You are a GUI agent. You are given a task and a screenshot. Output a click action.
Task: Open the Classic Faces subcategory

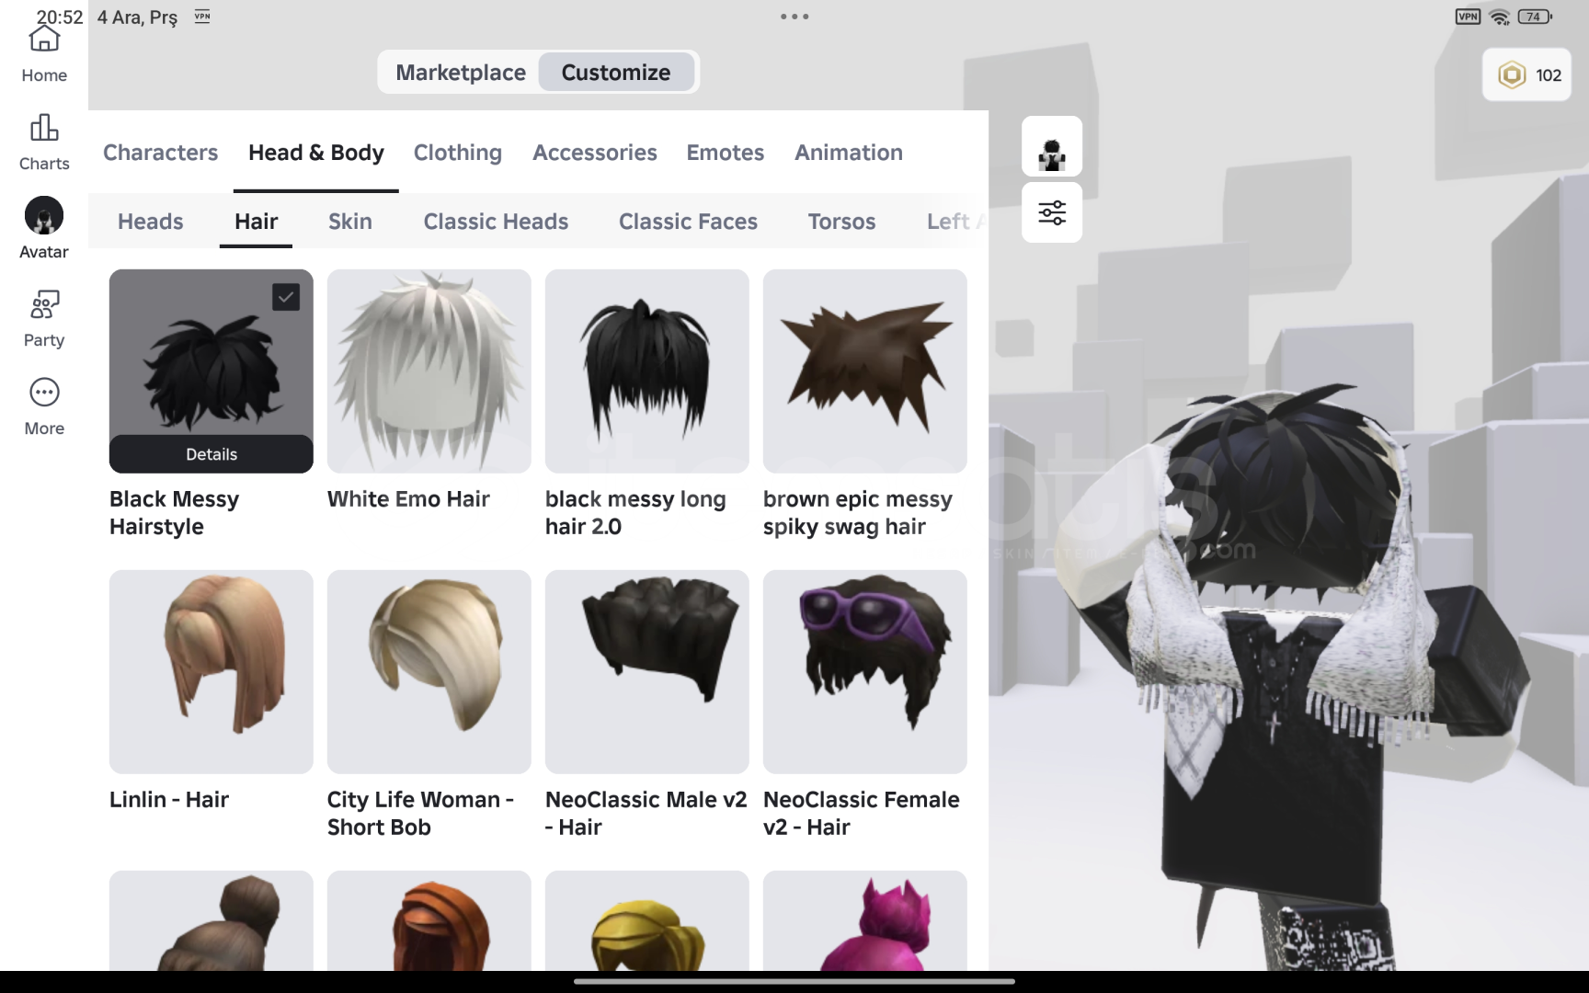pyautogui.click(x=688, y=222)
